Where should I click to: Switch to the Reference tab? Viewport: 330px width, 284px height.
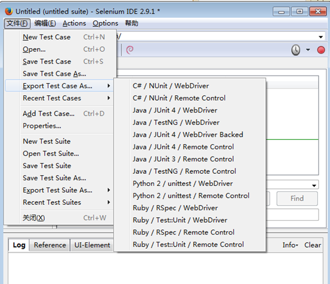coord(50,245)
